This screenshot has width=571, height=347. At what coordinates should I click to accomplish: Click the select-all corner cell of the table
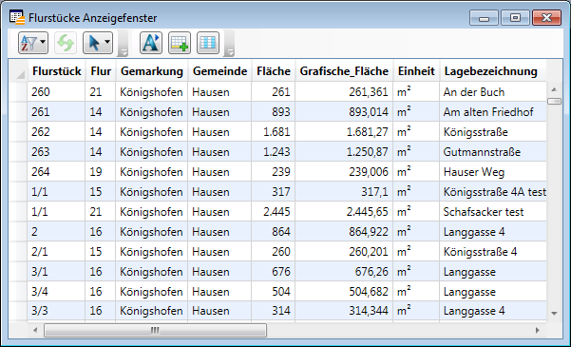pos(18,71)
